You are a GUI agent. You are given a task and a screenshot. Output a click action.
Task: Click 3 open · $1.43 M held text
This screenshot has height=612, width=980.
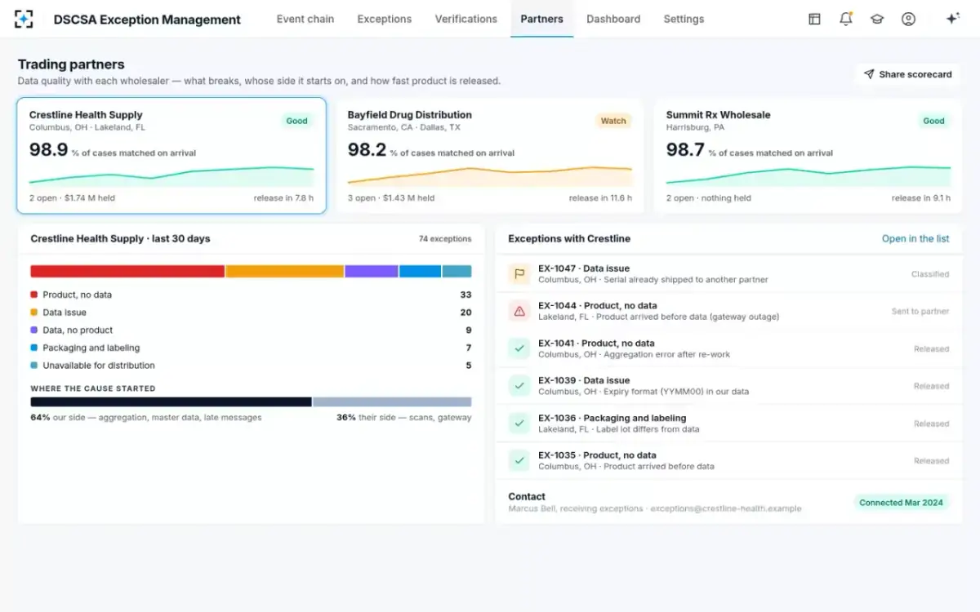pos(391,198)
